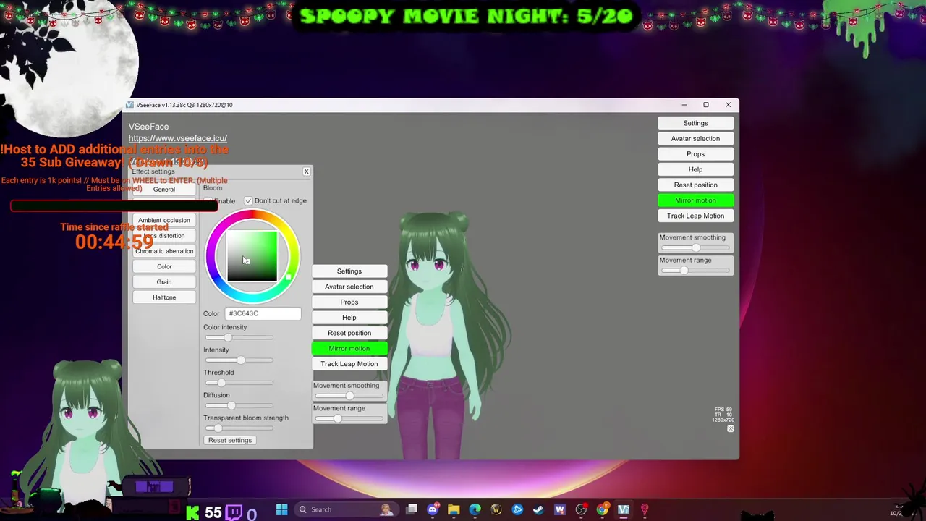Open Help beside the effect panel
The height and width of the screenshot is (521, 926).
pyautogui.click(x=349, y=318)
